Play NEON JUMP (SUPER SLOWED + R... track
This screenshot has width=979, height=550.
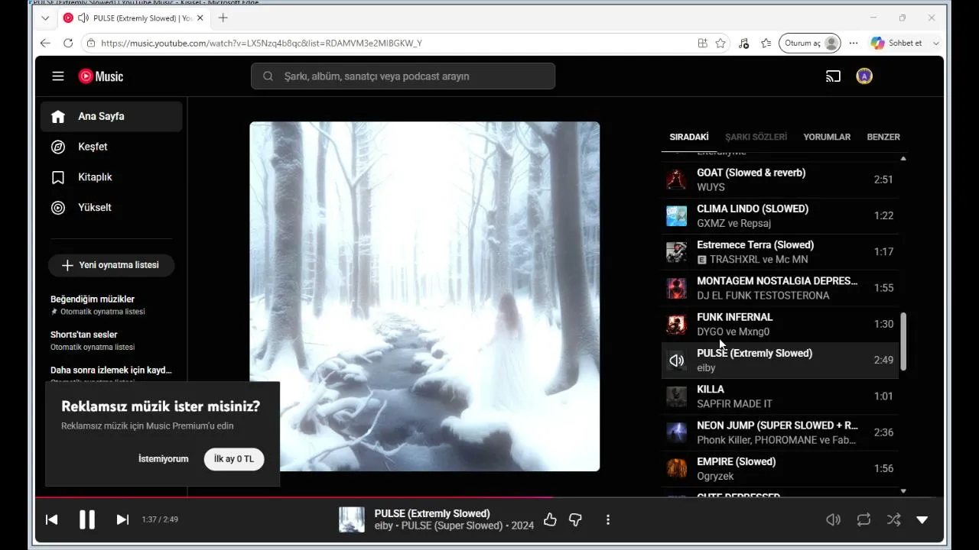pos(780,432)
